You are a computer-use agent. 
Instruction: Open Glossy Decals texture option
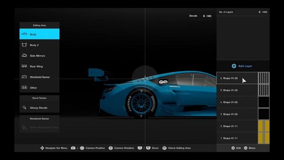click(39, 108)
